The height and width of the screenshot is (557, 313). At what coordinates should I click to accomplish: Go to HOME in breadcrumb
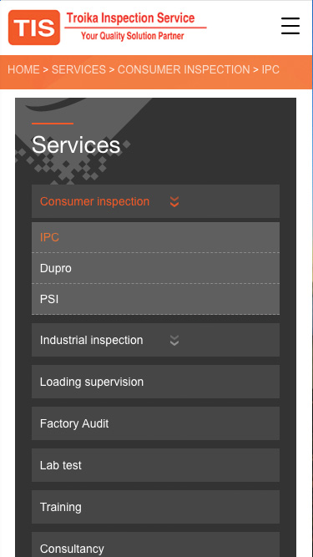coord(23,69)
